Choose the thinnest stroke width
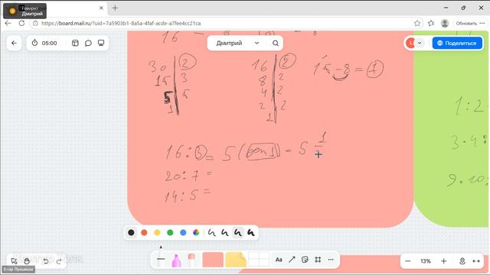This screenshot has height=275, width=490. (212, 232)
